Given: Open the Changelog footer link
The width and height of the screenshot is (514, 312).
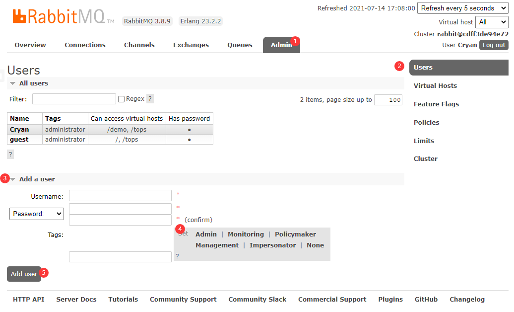Looking at the screenshot, I should tap(467, 300).
